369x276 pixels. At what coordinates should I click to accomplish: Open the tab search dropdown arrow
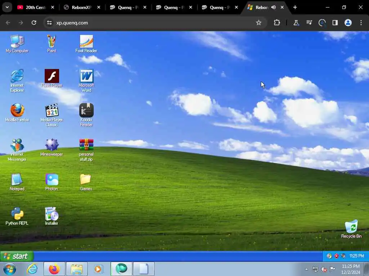tap(7, 7)
